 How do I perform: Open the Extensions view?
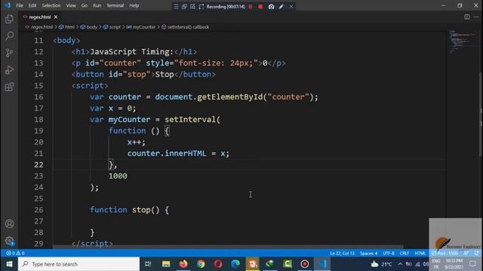coord(9,87)
